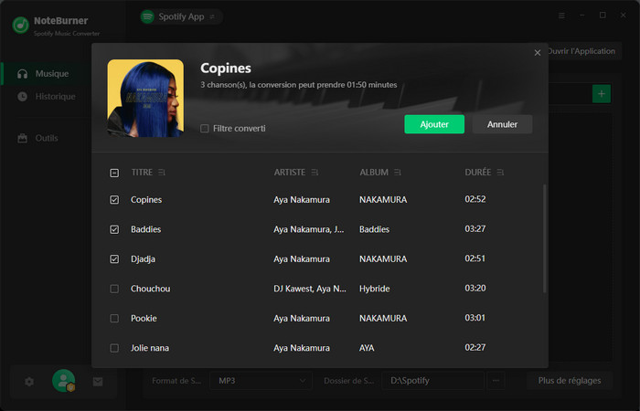Click the song title Djadja
The image size is (640, 411).
coord(143,259)
